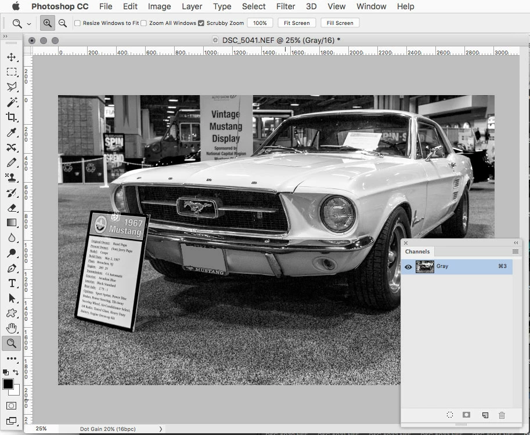The width and height of the screenshot is (530, 435).
Task: Open the status bar info arrow menu
Action: coord(161,429)
